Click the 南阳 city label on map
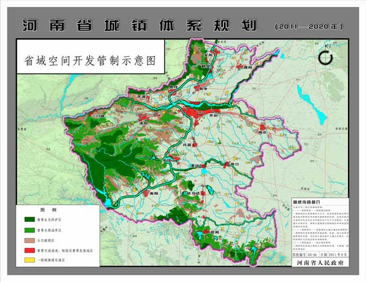This screenshot has width=366, height=282. 153,193
